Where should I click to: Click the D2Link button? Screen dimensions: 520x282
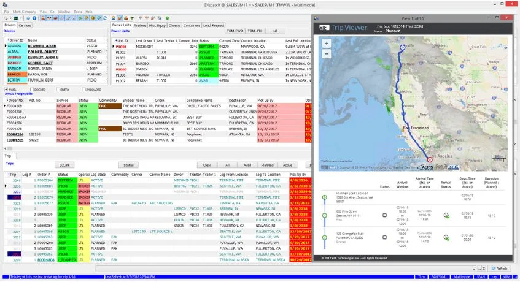coord(64,165)
